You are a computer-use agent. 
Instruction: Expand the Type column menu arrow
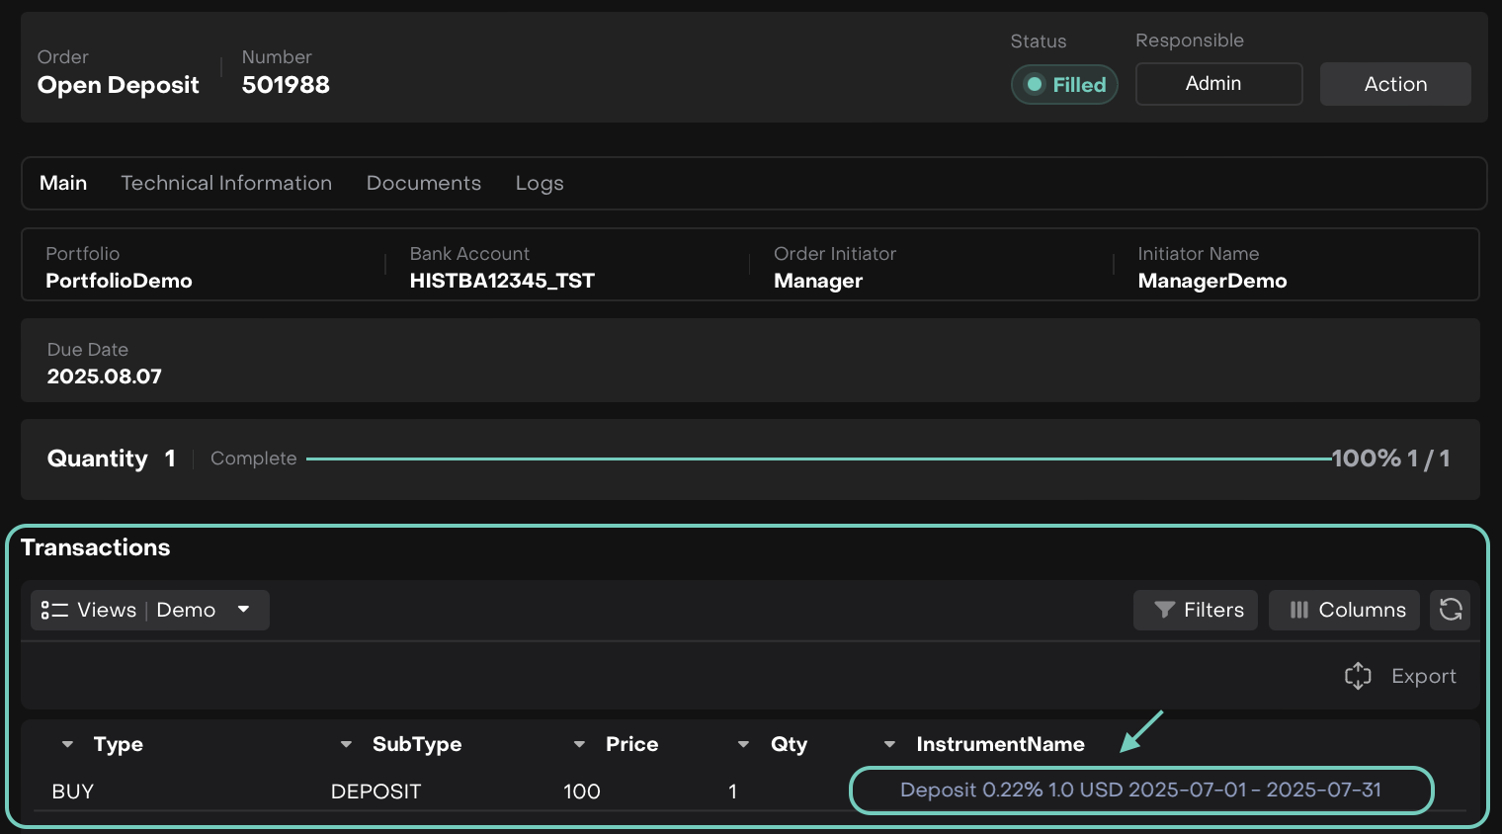click(x=67, y=744)
